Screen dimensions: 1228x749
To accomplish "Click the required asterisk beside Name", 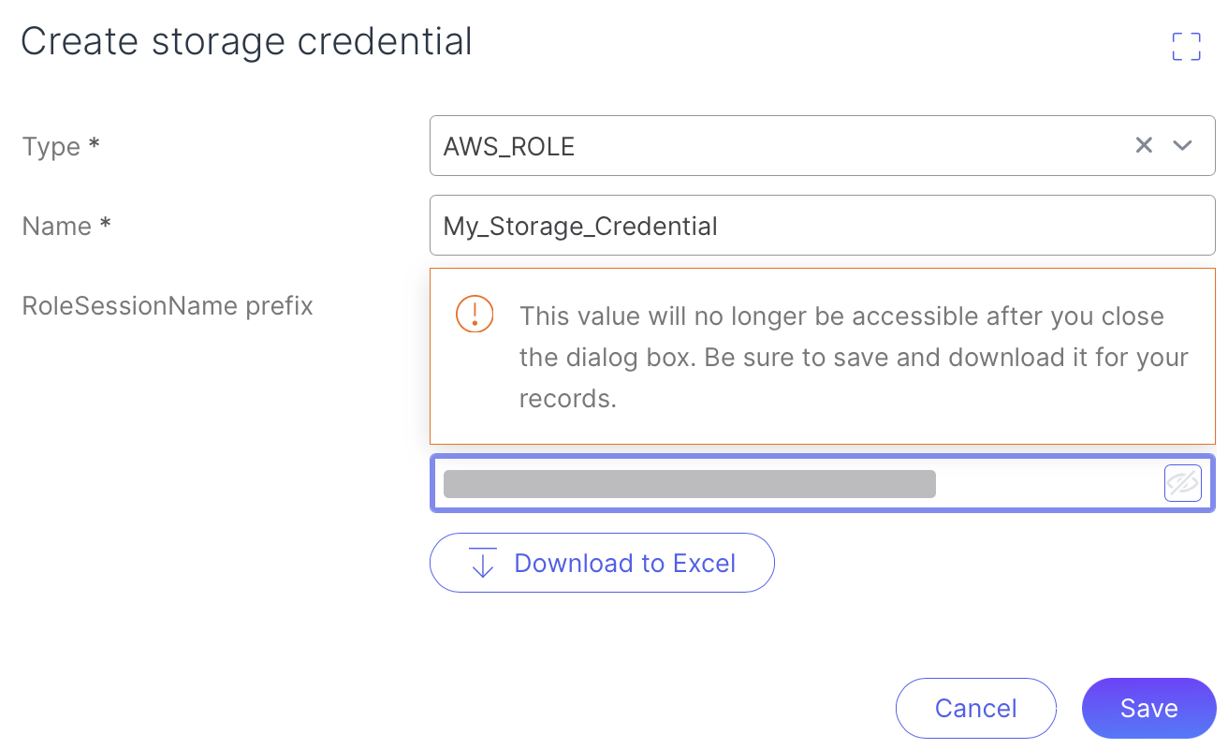I will coord(106,225).
